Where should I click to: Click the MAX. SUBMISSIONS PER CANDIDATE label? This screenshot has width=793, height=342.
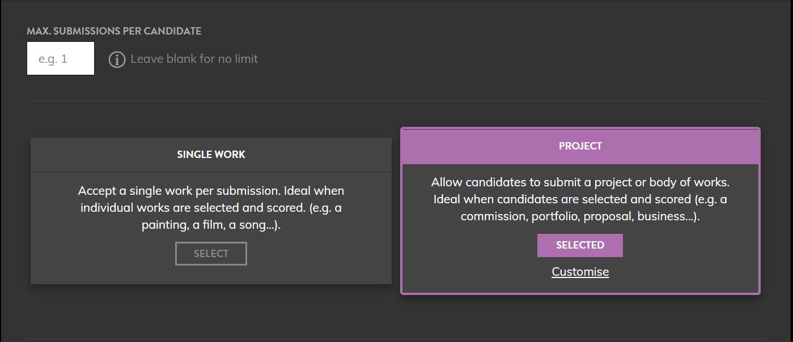(114, 31)
